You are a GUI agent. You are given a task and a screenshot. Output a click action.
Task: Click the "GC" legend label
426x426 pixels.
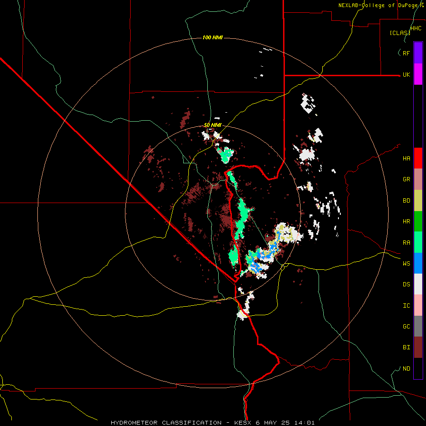coord(406,327)
